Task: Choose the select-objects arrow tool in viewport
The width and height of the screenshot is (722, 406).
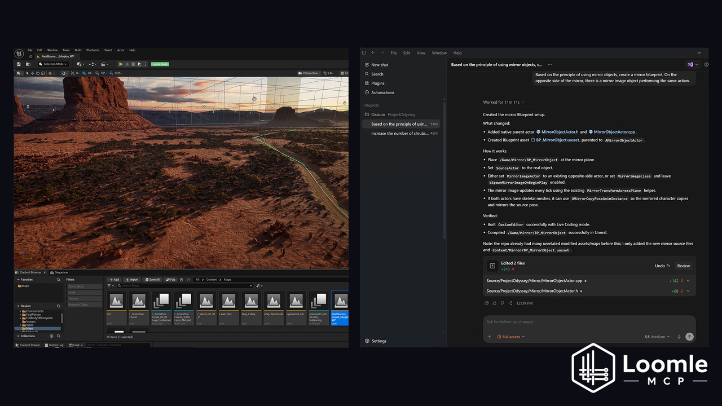Action: click(x=27, y=73)
